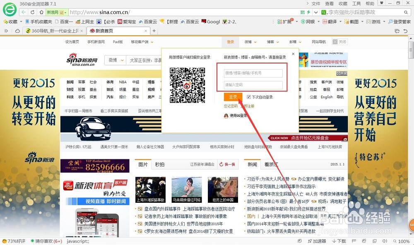Click the cloud icon beside tab bar
The height and width of the screenshot is (245, 414).
point(17,31)
